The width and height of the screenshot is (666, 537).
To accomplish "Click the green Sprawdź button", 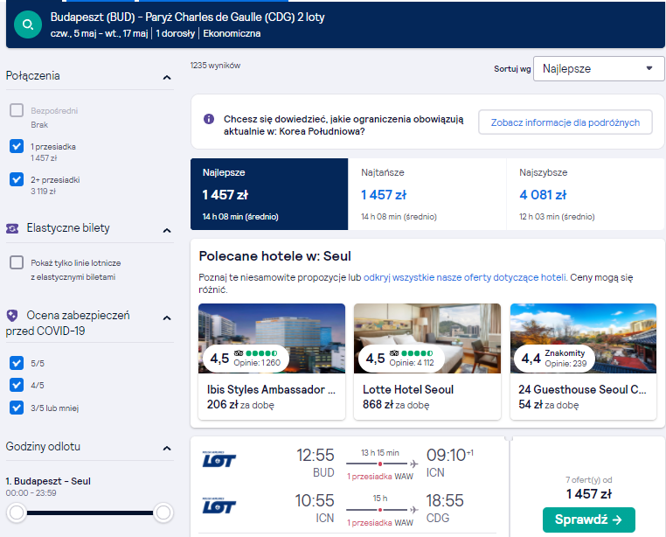I will coord(589,520).
